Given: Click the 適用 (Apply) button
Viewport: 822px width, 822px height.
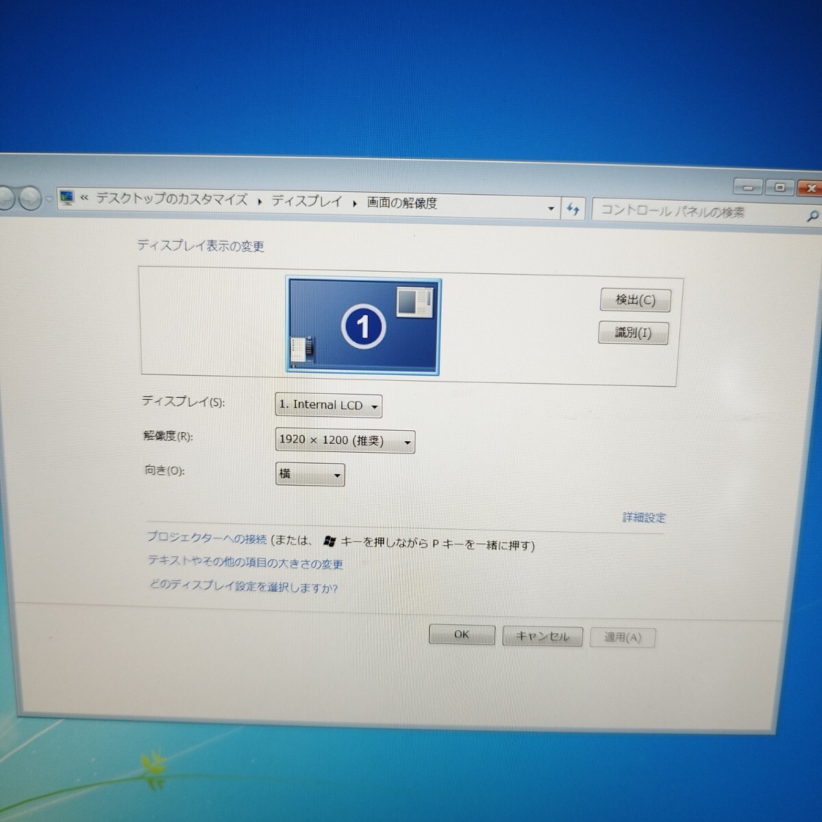Looking at the screenshot, I should tap(622, 636).
